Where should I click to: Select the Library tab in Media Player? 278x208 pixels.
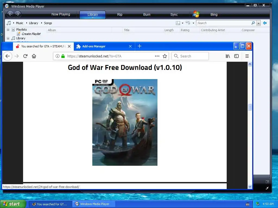[x=93, y=15]
